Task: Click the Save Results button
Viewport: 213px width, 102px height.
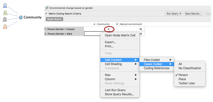Action: (193, 14)
